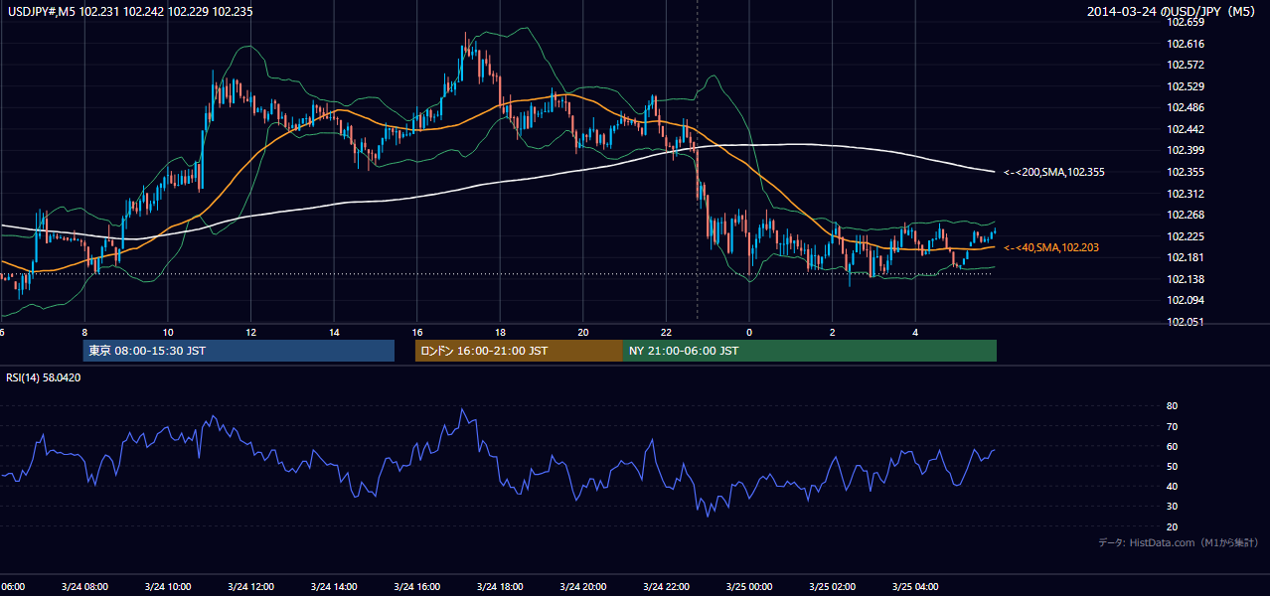Click hour label 22 under the price chart
Viewport: 1270px width, 596px height.
tap(666, 332)
